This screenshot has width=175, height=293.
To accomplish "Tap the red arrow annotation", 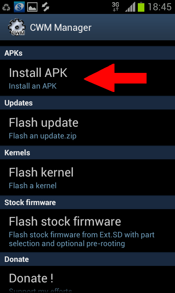I will pyautogui.click(x=115, y=78).
